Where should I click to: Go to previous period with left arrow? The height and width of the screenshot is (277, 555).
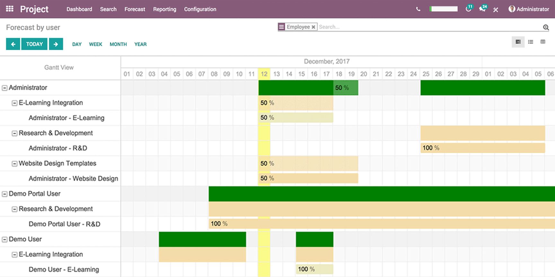[x=13, y=44]
